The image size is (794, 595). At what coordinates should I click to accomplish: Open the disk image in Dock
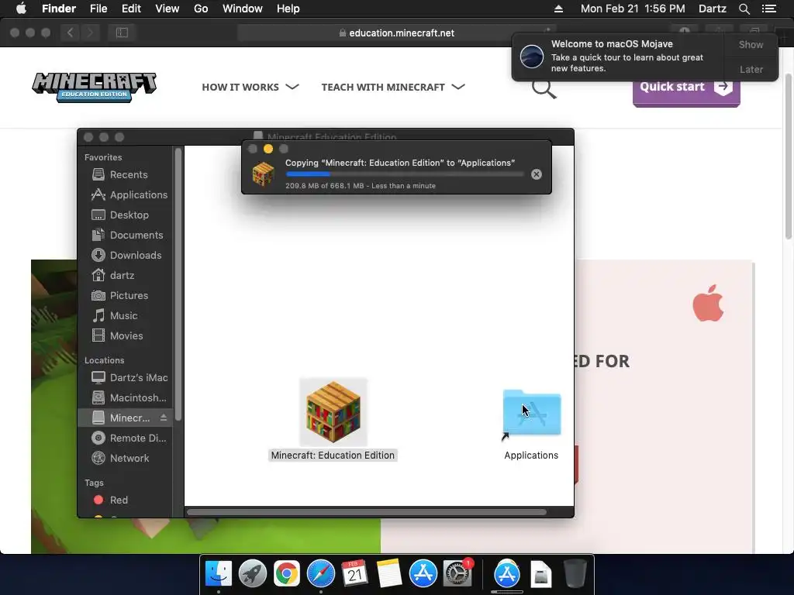(x=540, y=574)
